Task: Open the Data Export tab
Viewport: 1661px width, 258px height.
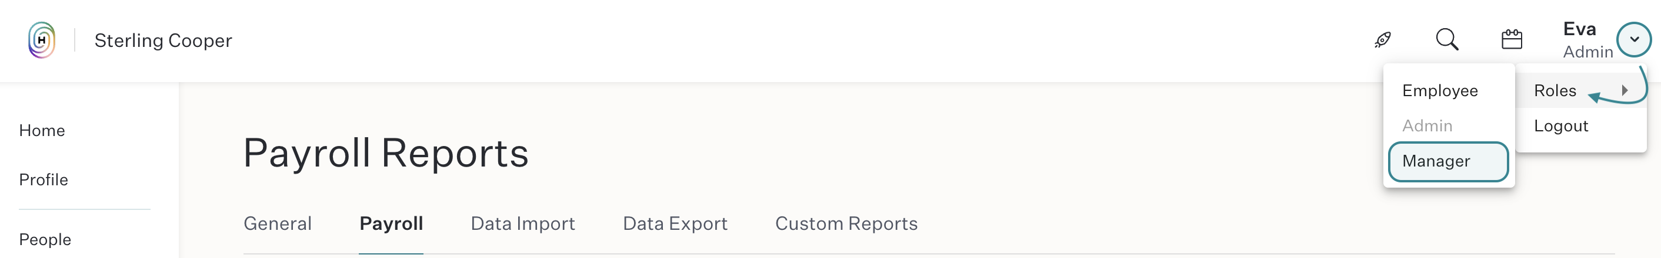Action: pyautogui.click(x=675, y=223)
